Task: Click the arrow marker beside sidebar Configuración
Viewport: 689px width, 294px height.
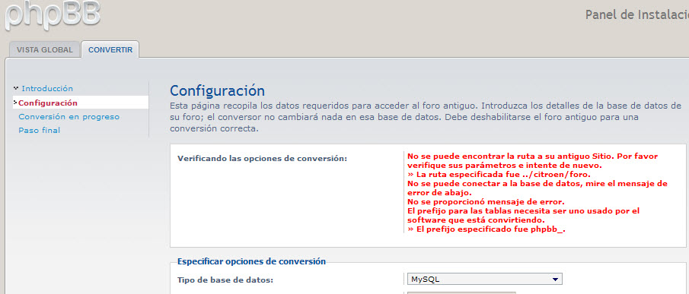Action: [16, 103]
